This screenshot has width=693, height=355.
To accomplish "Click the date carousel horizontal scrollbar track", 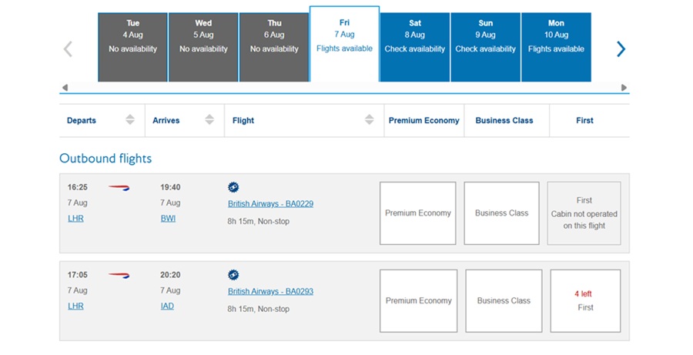I will 344,88.
